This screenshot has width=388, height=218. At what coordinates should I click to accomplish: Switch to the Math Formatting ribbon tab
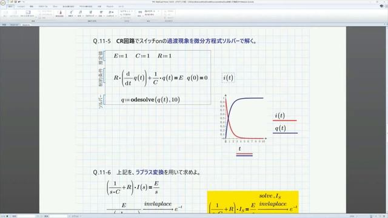[69, 7]
